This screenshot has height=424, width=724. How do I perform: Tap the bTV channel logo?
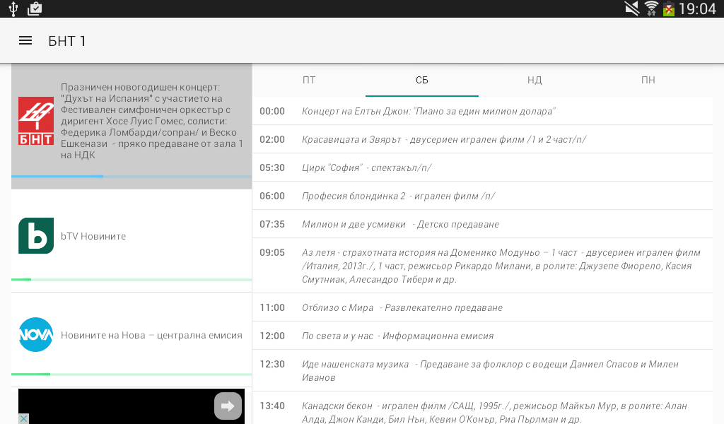coord(36,236)
